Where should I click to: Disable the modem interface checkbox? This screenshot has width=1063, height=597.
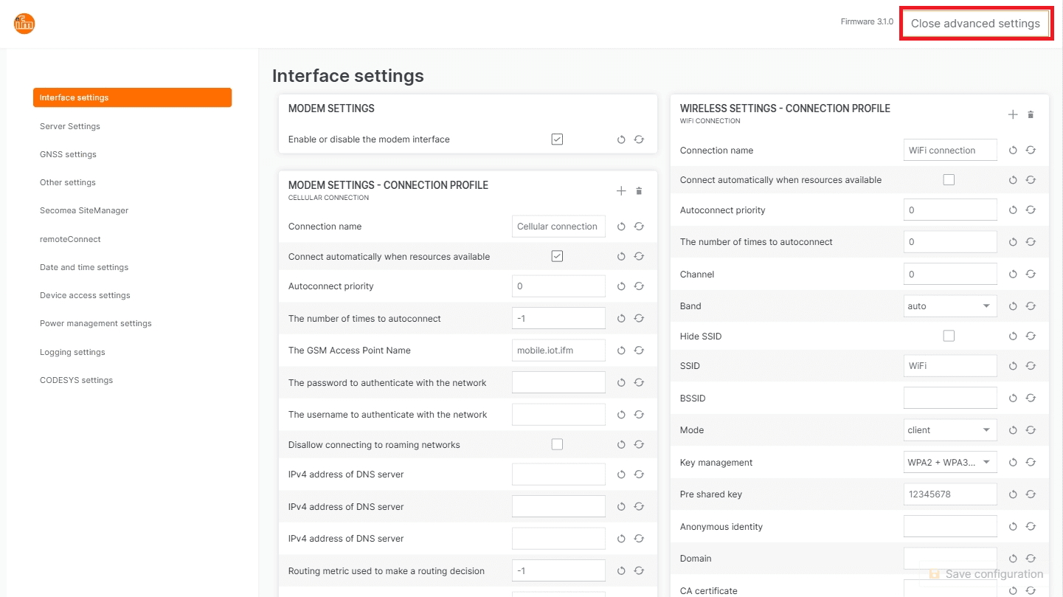tap(557, 139)
